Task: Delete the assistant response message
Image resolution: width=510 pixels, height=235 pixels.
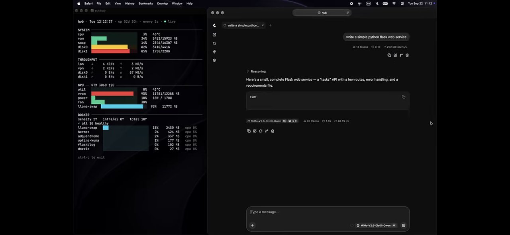Action: tap(273, 131)
